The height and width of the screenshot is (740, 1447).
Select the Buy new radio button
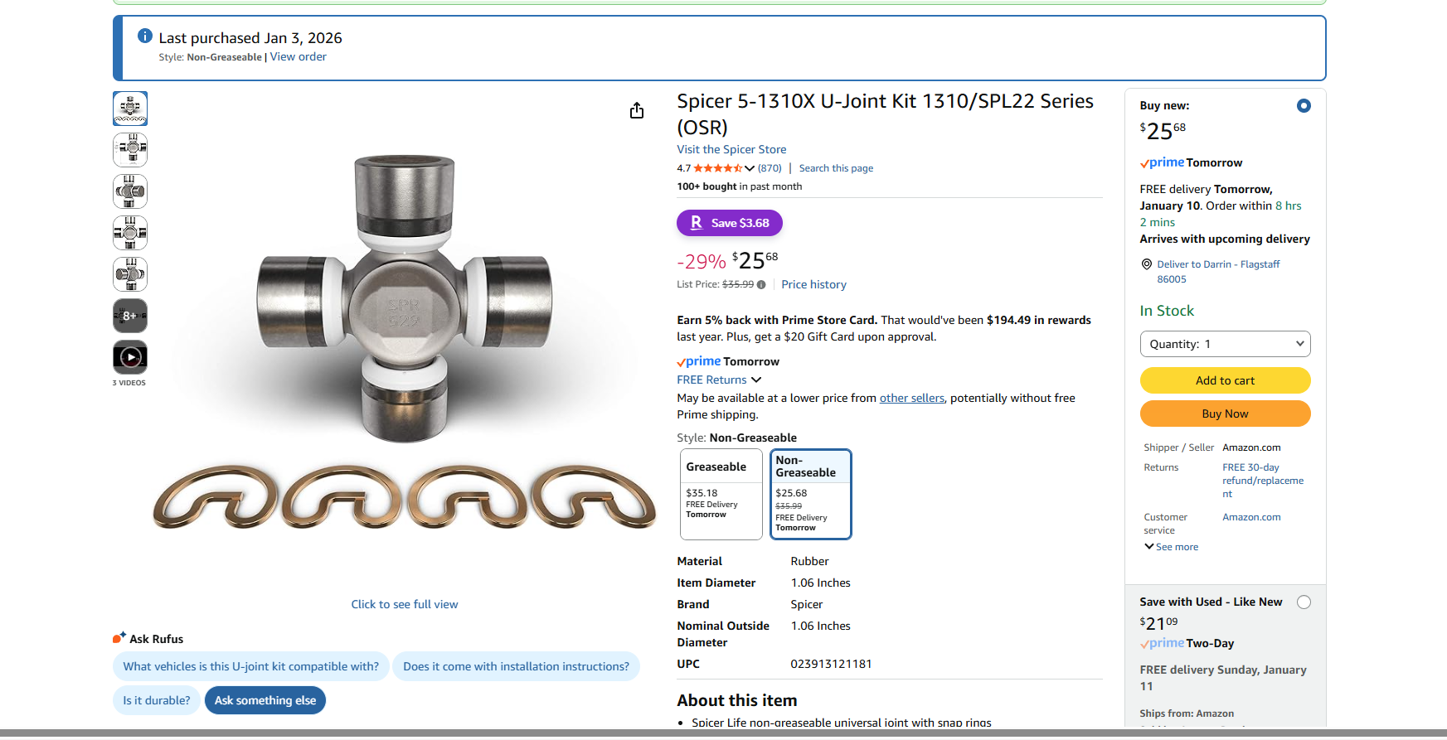(x=1304, y=105)
